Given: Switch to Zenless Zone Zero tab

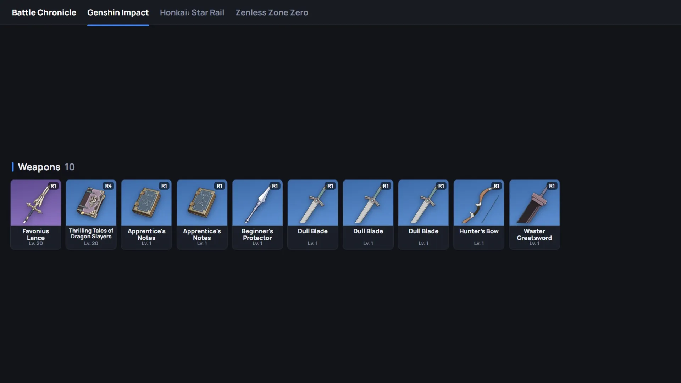Looking at the screenshot, I should point(272,12).
